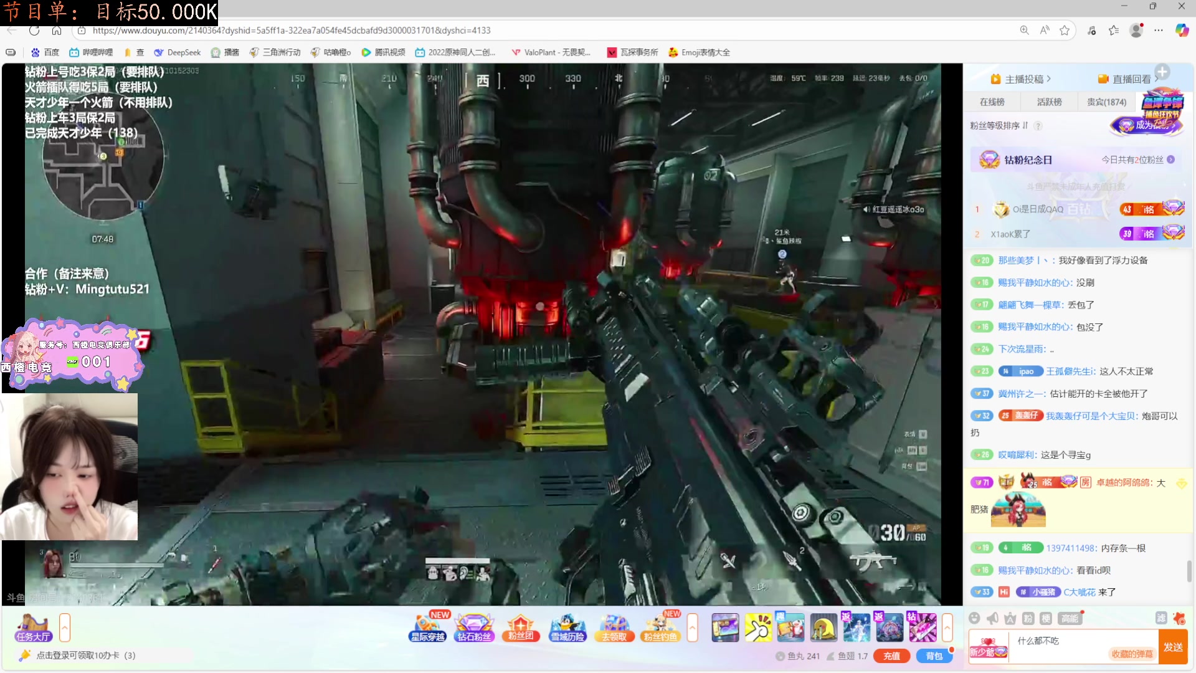Click the 粉丝团 fan club icon
Image resolution: width=1196 pixels, height=673 pixels.
click(521, 628)
